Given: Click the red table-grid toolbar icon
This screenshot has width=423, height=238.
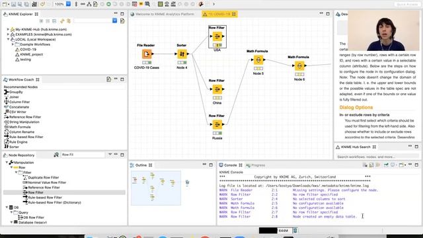Looking at the screenshot, I should [134, 4].
